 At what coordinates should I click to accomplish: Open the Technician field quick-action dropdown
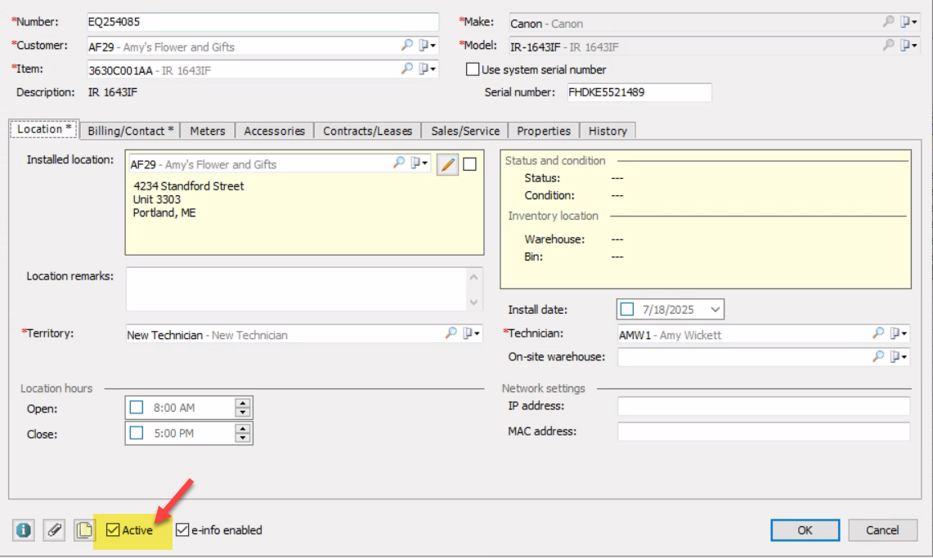[899, 333]
